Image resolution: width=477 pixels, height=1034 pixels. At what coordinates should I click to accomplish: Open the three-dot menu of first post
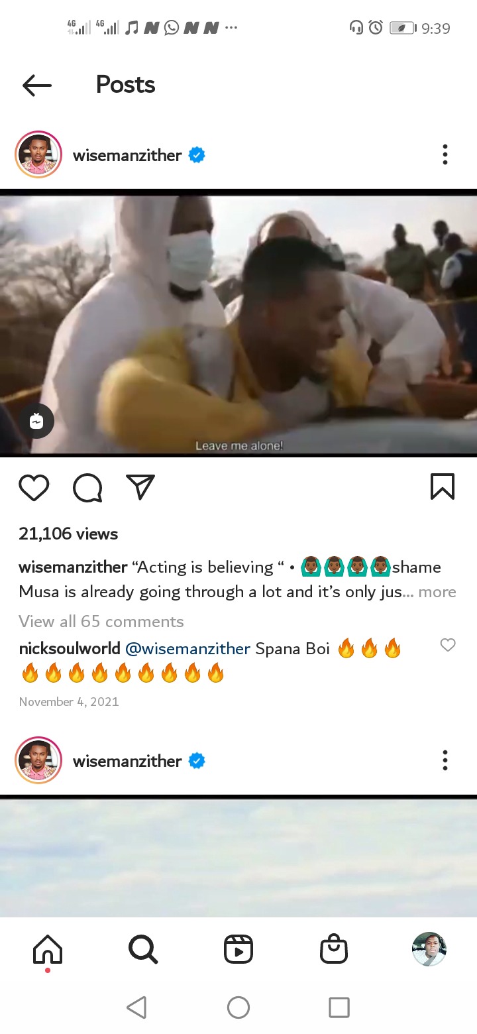[x=445, y=154]
